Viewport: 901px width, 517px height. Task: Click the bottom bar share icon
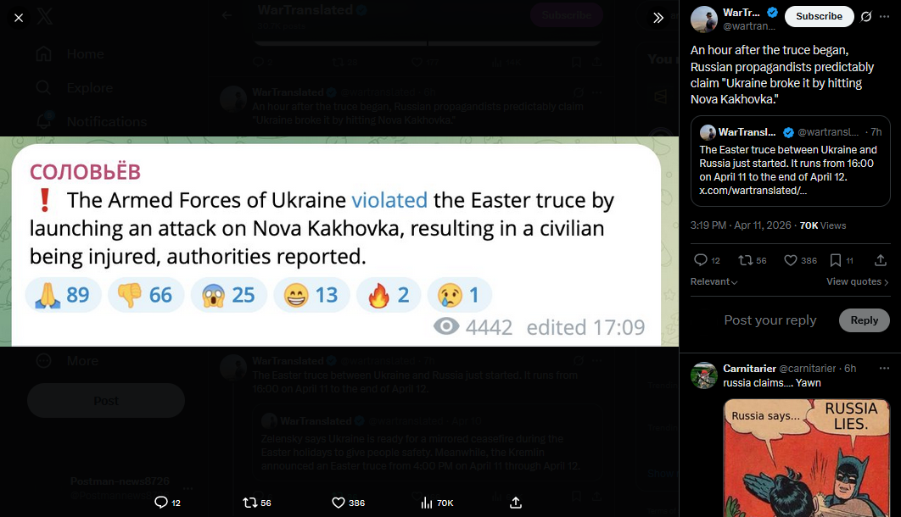point(516,503)
